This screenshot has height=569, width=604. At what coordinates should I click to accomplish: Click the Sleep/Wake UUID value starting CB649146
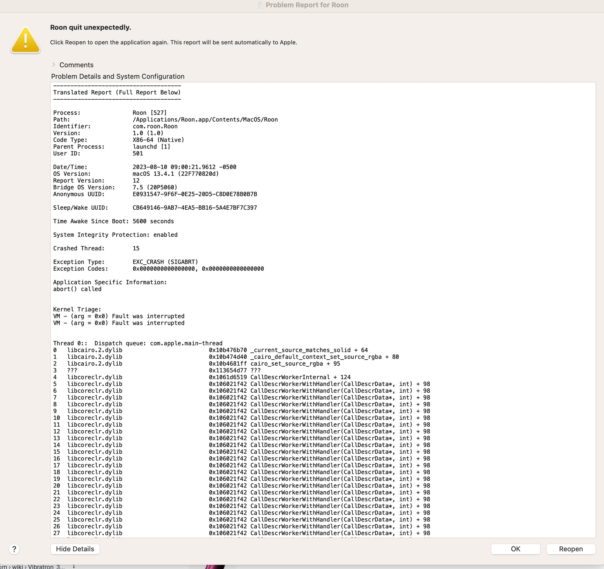pos(195,207)
